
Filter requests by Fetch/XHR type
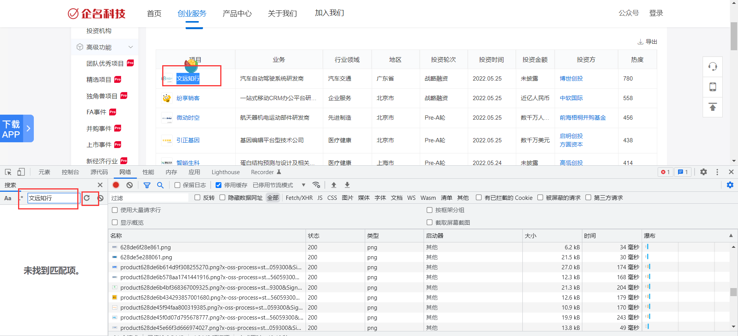point(299,198)
